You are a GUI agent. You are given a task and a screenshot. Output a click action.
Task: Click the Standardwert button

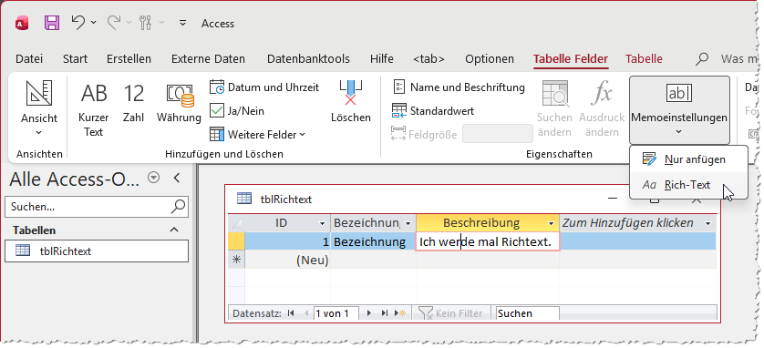click(433, 111)
